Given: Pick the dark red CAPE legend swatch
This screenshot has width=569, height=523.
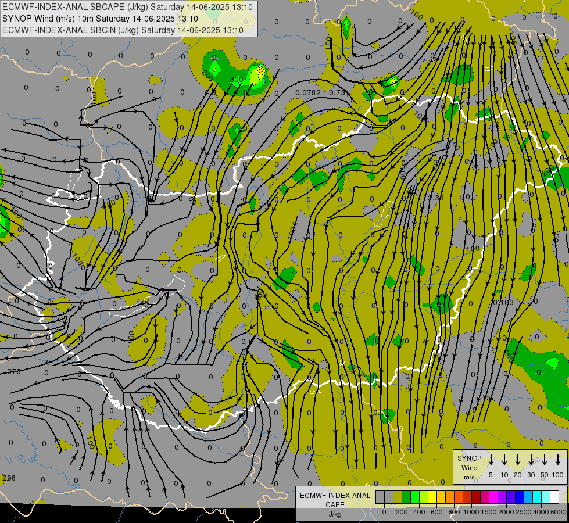Looking at the screenshot, I should pyautogui.click(x=476, y=497).
